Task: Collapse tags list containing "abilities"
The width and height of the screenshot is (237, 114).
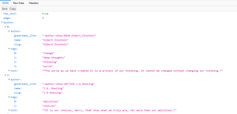Action: click(9, 97)
